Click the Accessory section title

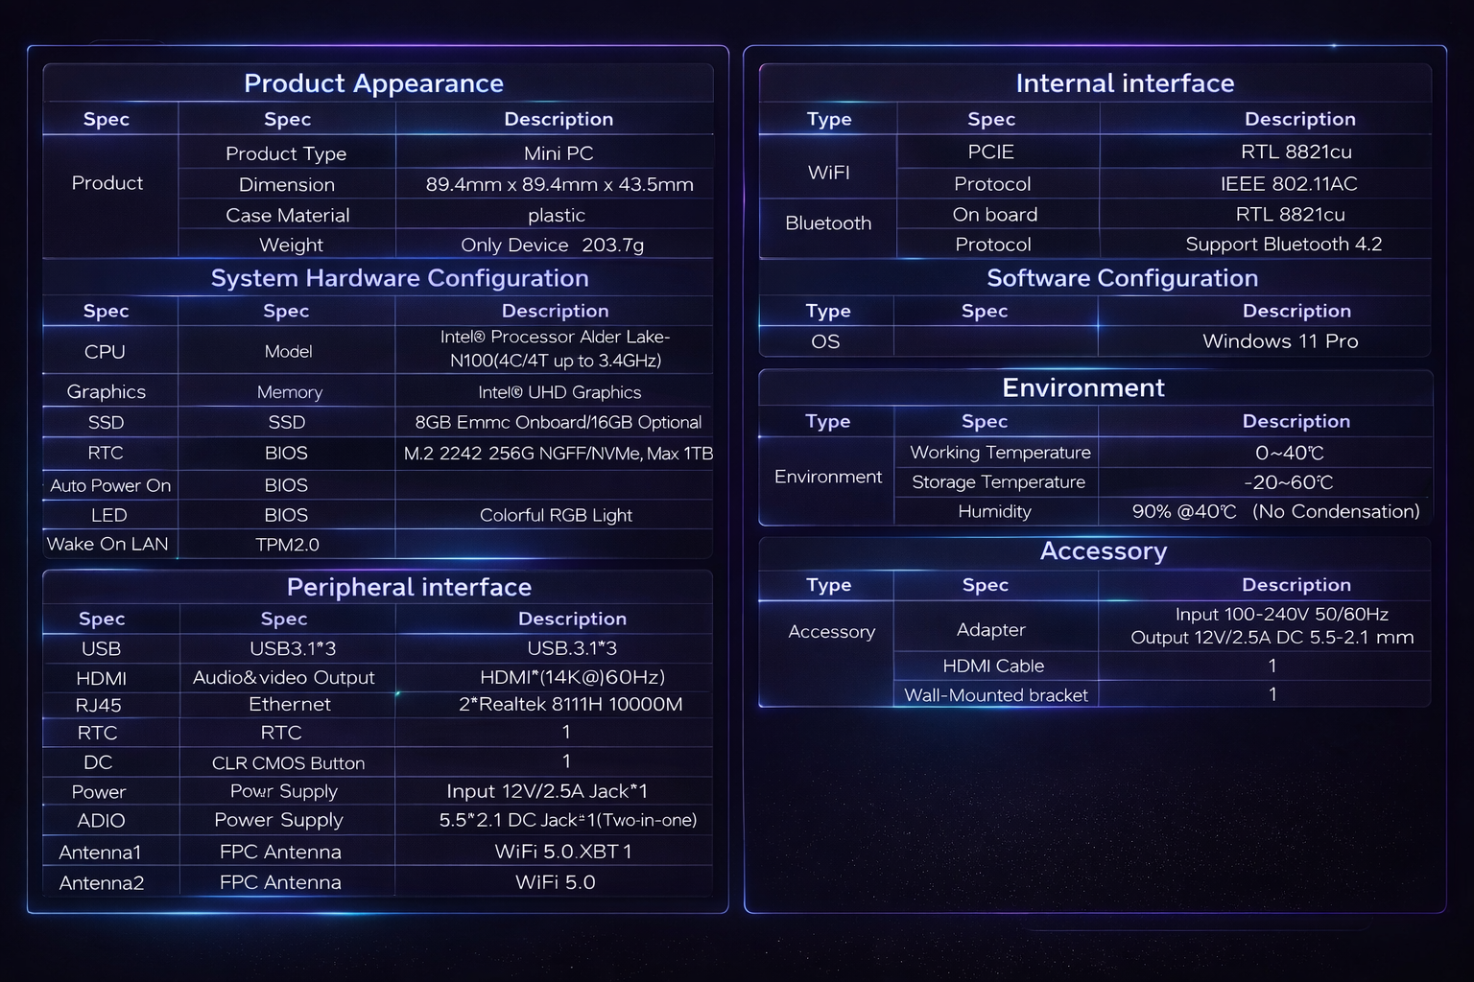(x=1103, y=551)
